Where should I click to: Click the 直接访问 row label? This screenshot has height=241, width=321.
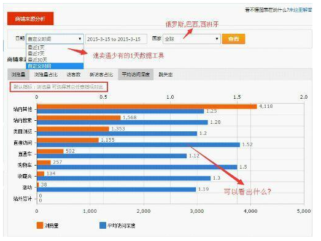click(x=23, y=143)
